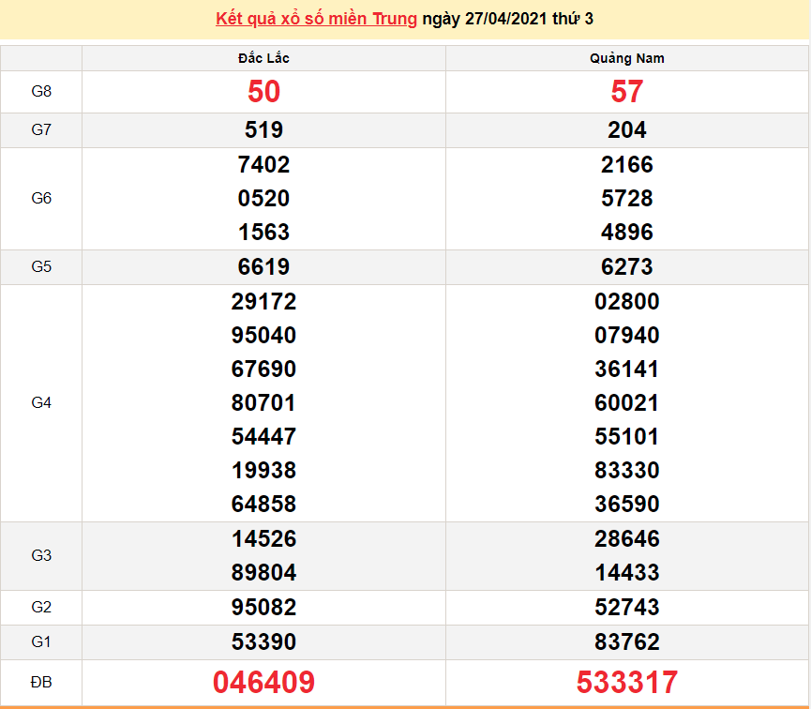
Task: Click the G6 result 2166
Action: (627, 164)
